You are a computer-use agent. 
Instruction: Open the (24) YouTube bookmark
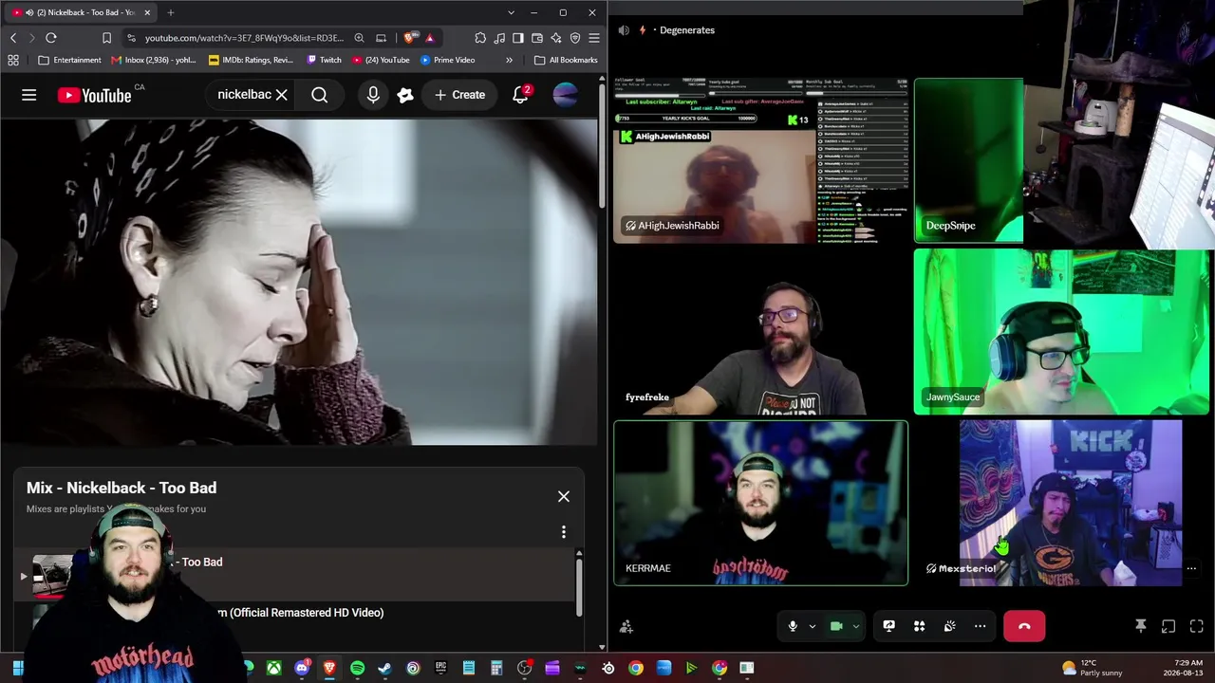(381, 60)
